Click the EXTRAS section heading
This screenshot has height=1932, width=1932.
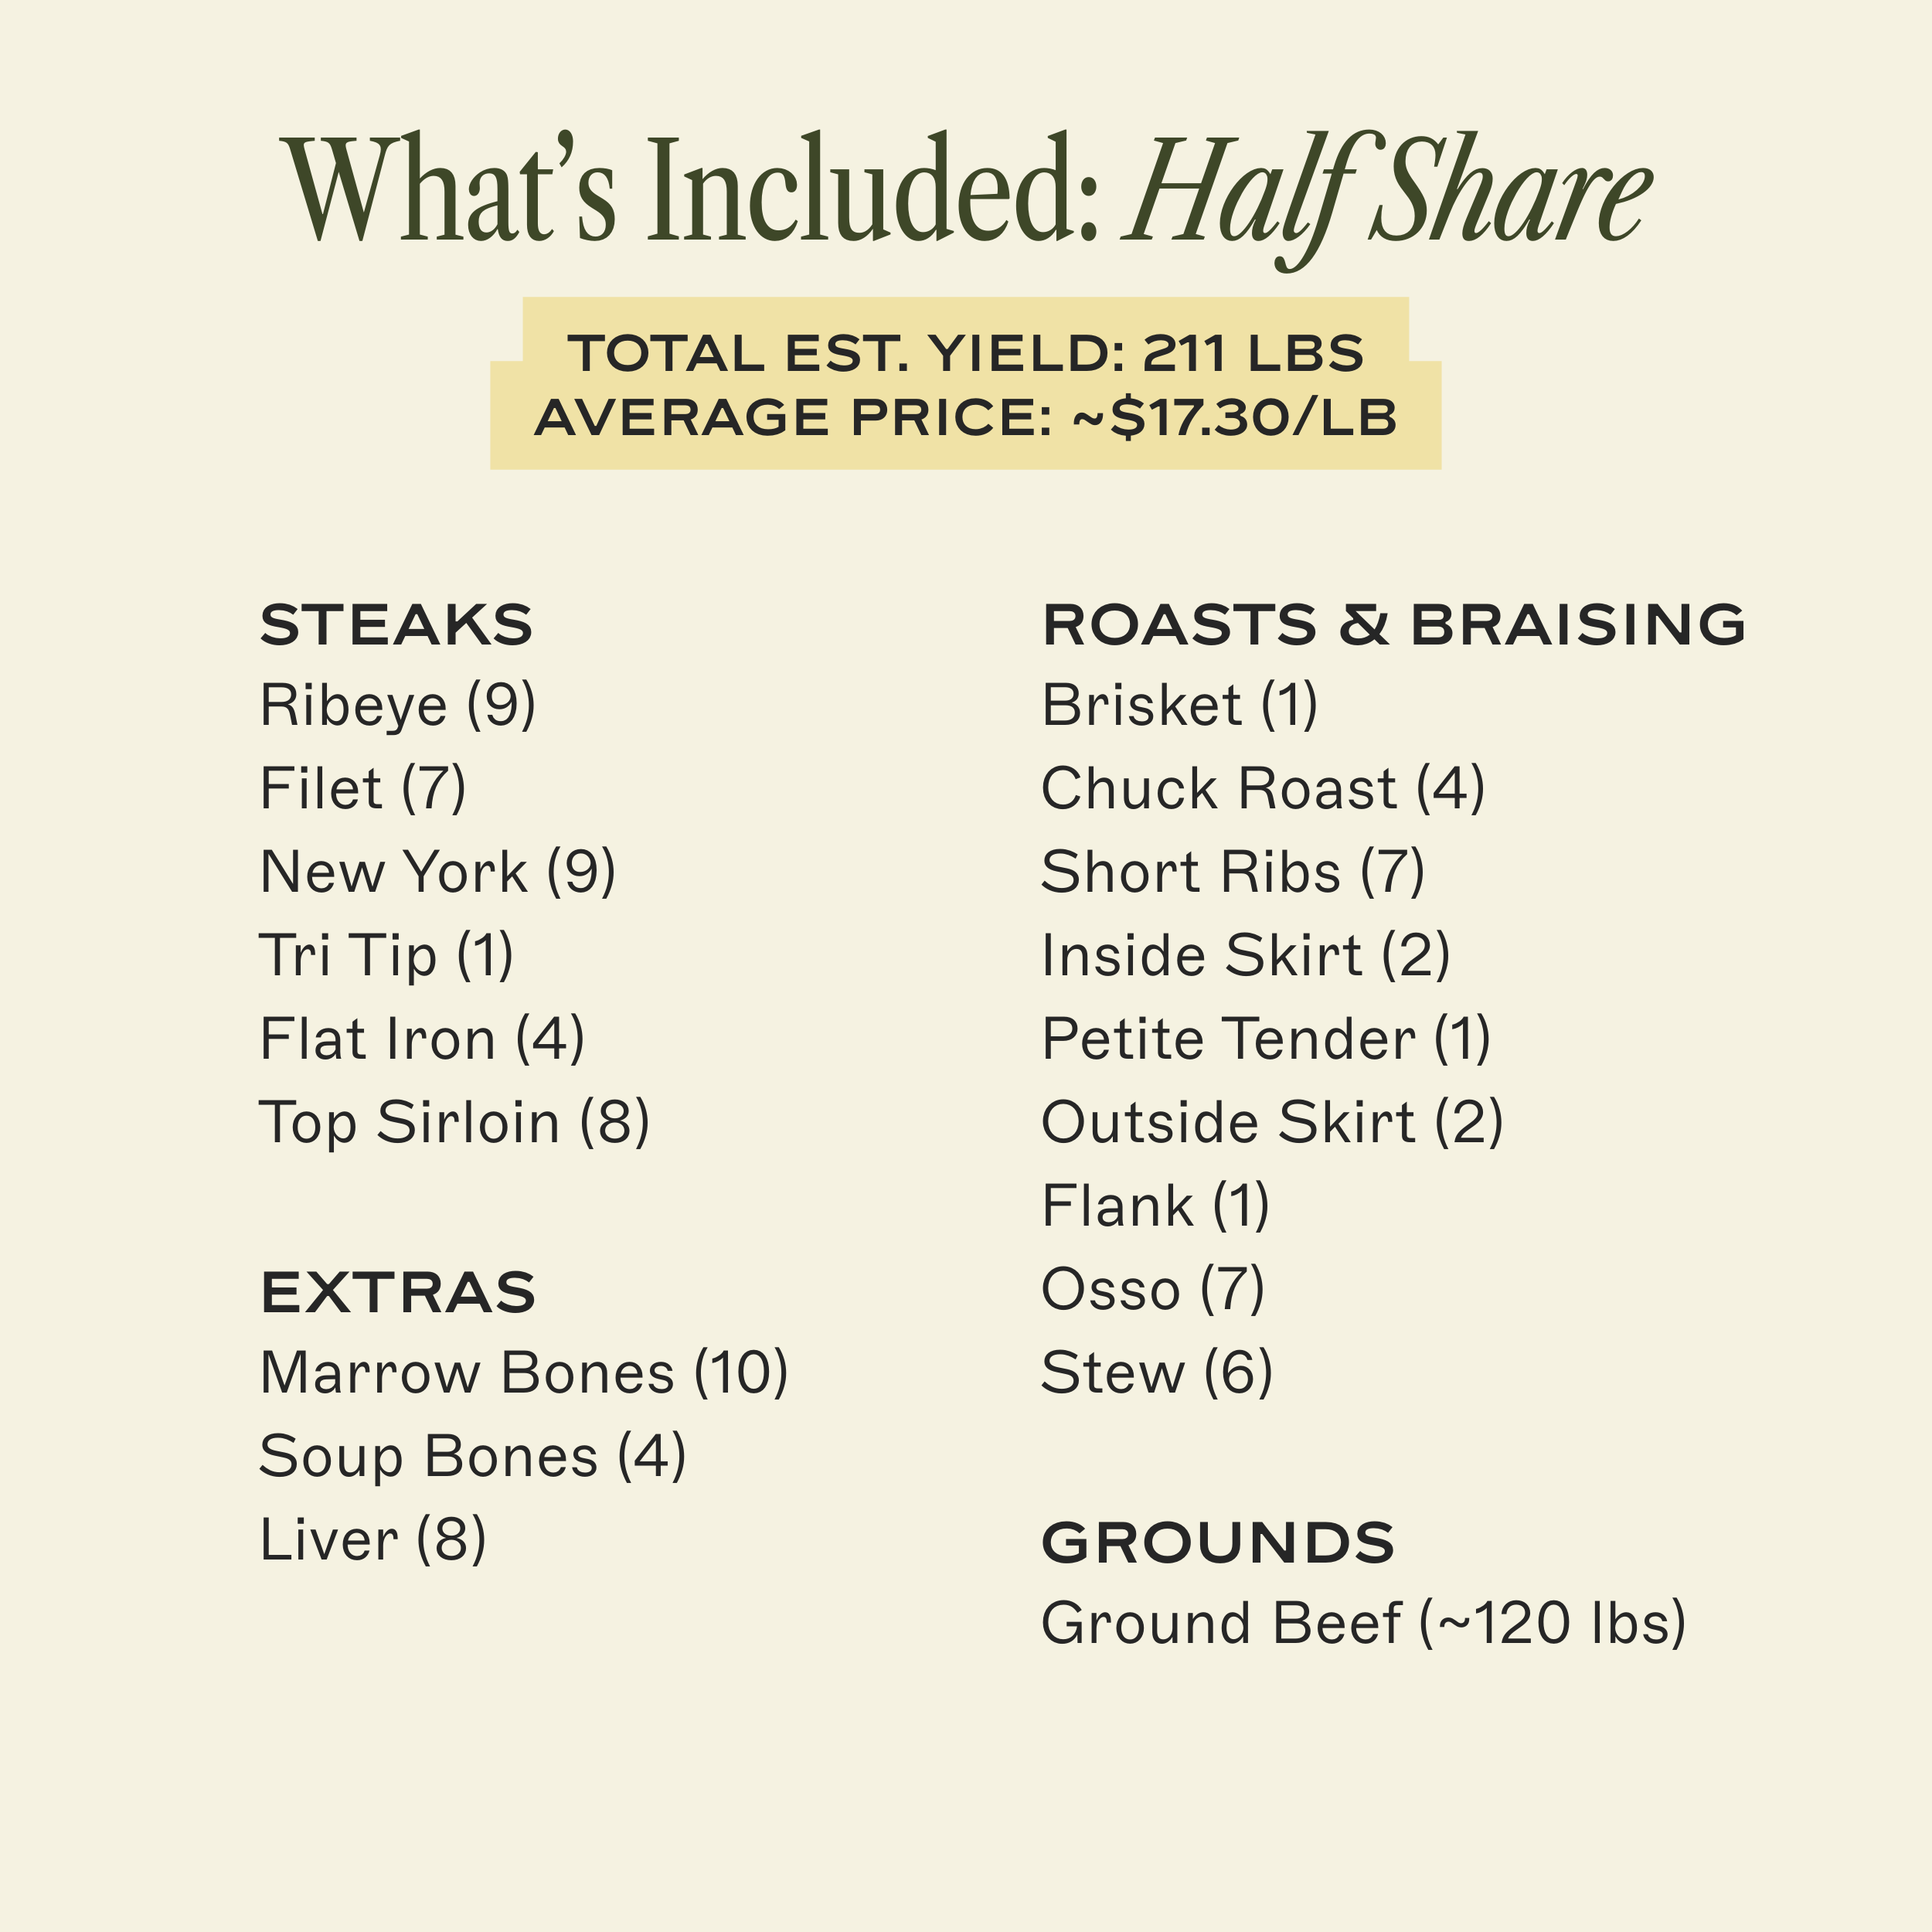pos(398,1292)
